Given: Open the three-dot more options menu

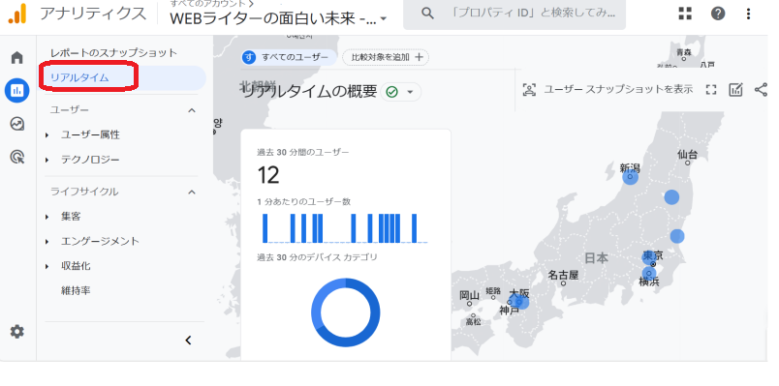Looking at the screenshot, I should 748,14.
